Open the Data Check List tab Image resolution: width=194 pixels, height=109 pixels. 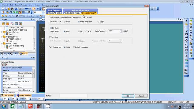(x=24, y=96)
